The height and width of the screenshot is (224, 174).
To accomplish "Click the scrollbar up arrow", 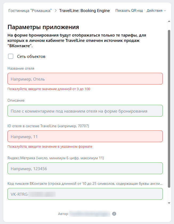I will pos(169,21).
